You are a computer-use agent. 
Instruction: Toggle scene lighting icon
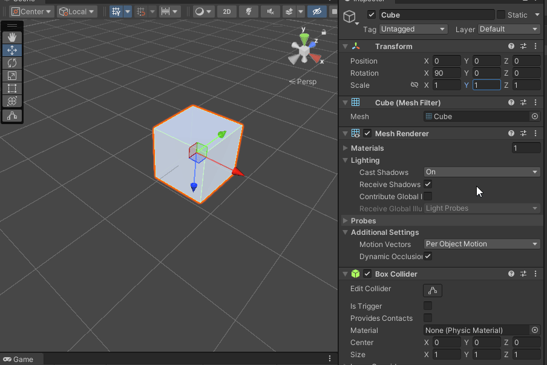[x=249, y=12]
